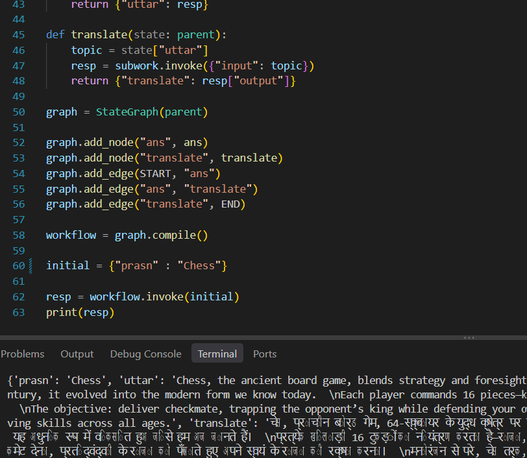Click 'graph.add_node("ans", ans)' line
The width and height of the screenshot is (527, 458).
[127, 143]
